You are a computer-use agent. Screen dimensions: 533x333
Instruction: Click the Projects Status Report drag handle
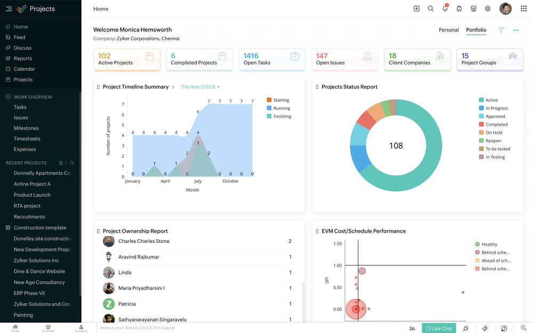[x=317, y=87]
